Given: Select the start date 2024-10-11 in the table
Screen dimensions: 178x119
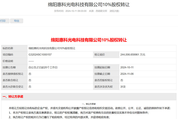Looking at the screenshot, I should 127,67.
